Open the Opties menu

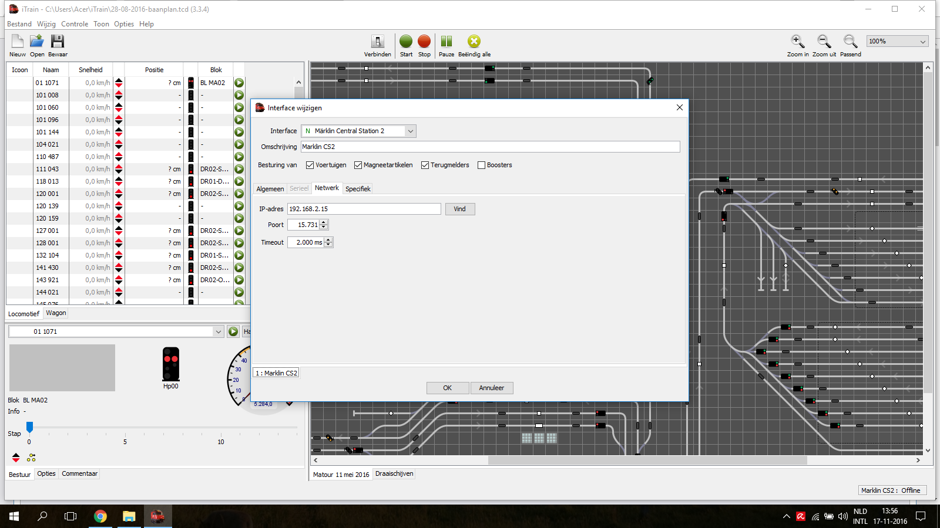(x=124, y=24)
